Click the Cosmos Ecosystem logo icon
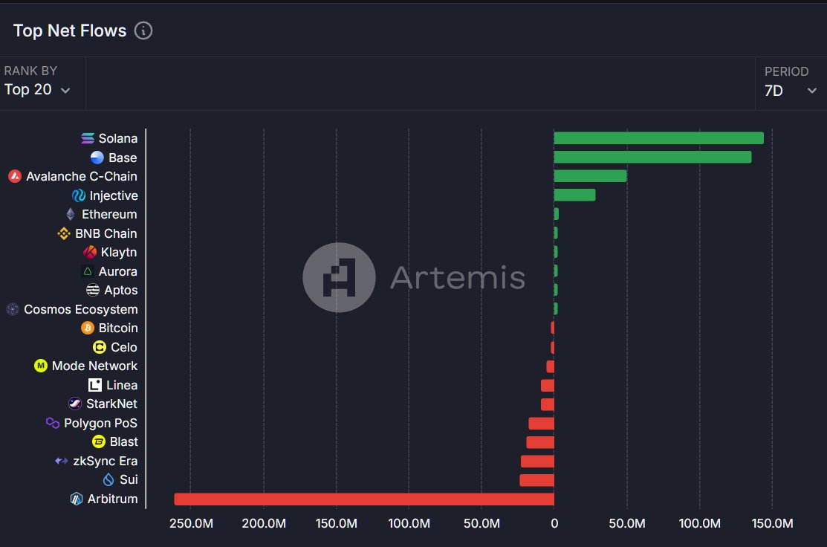The width and height of the screenshot is (827, 547). click(13, 309)
